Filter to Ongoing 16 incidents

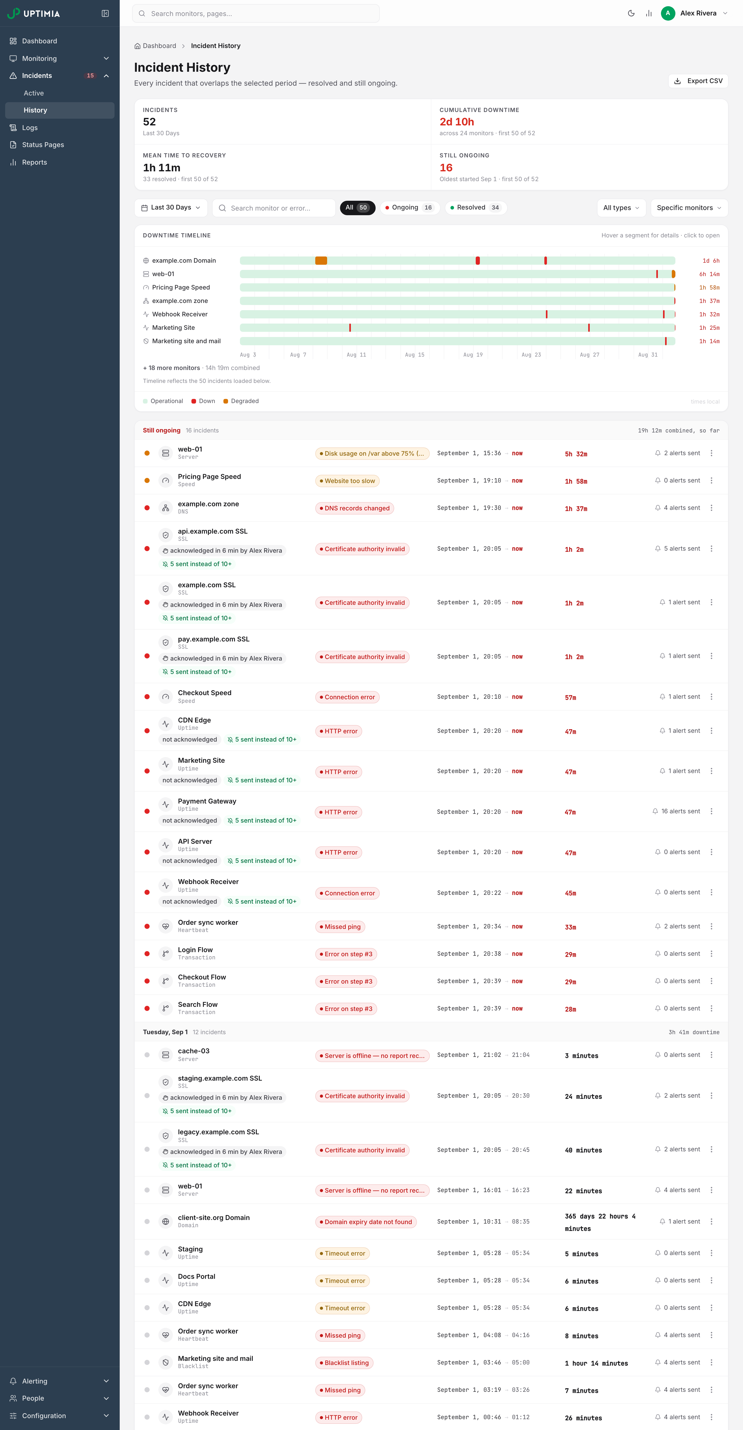pyautogui.click(x=409, y=208)
